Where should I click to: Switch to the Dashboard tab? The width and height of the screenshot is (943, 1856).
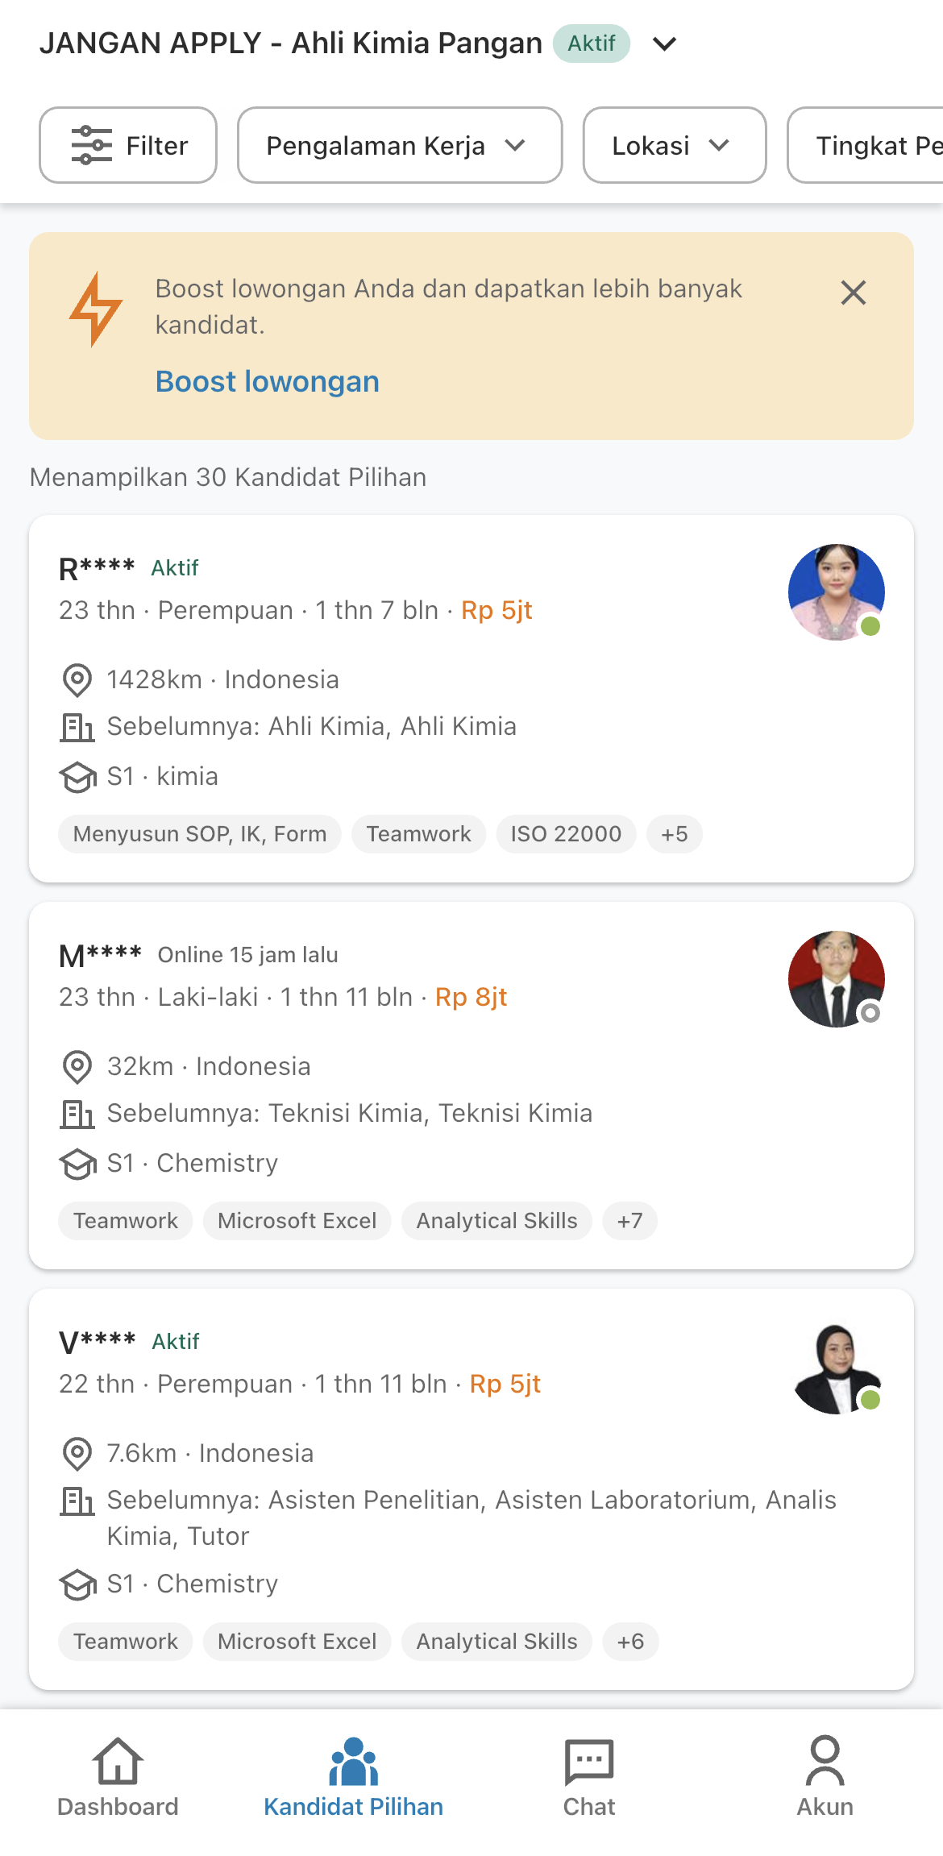[x=117, y=1781]
